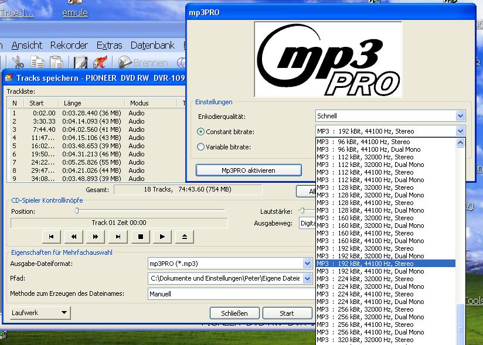Click the Paste clipboard icon in Nero toolbar

56,63
